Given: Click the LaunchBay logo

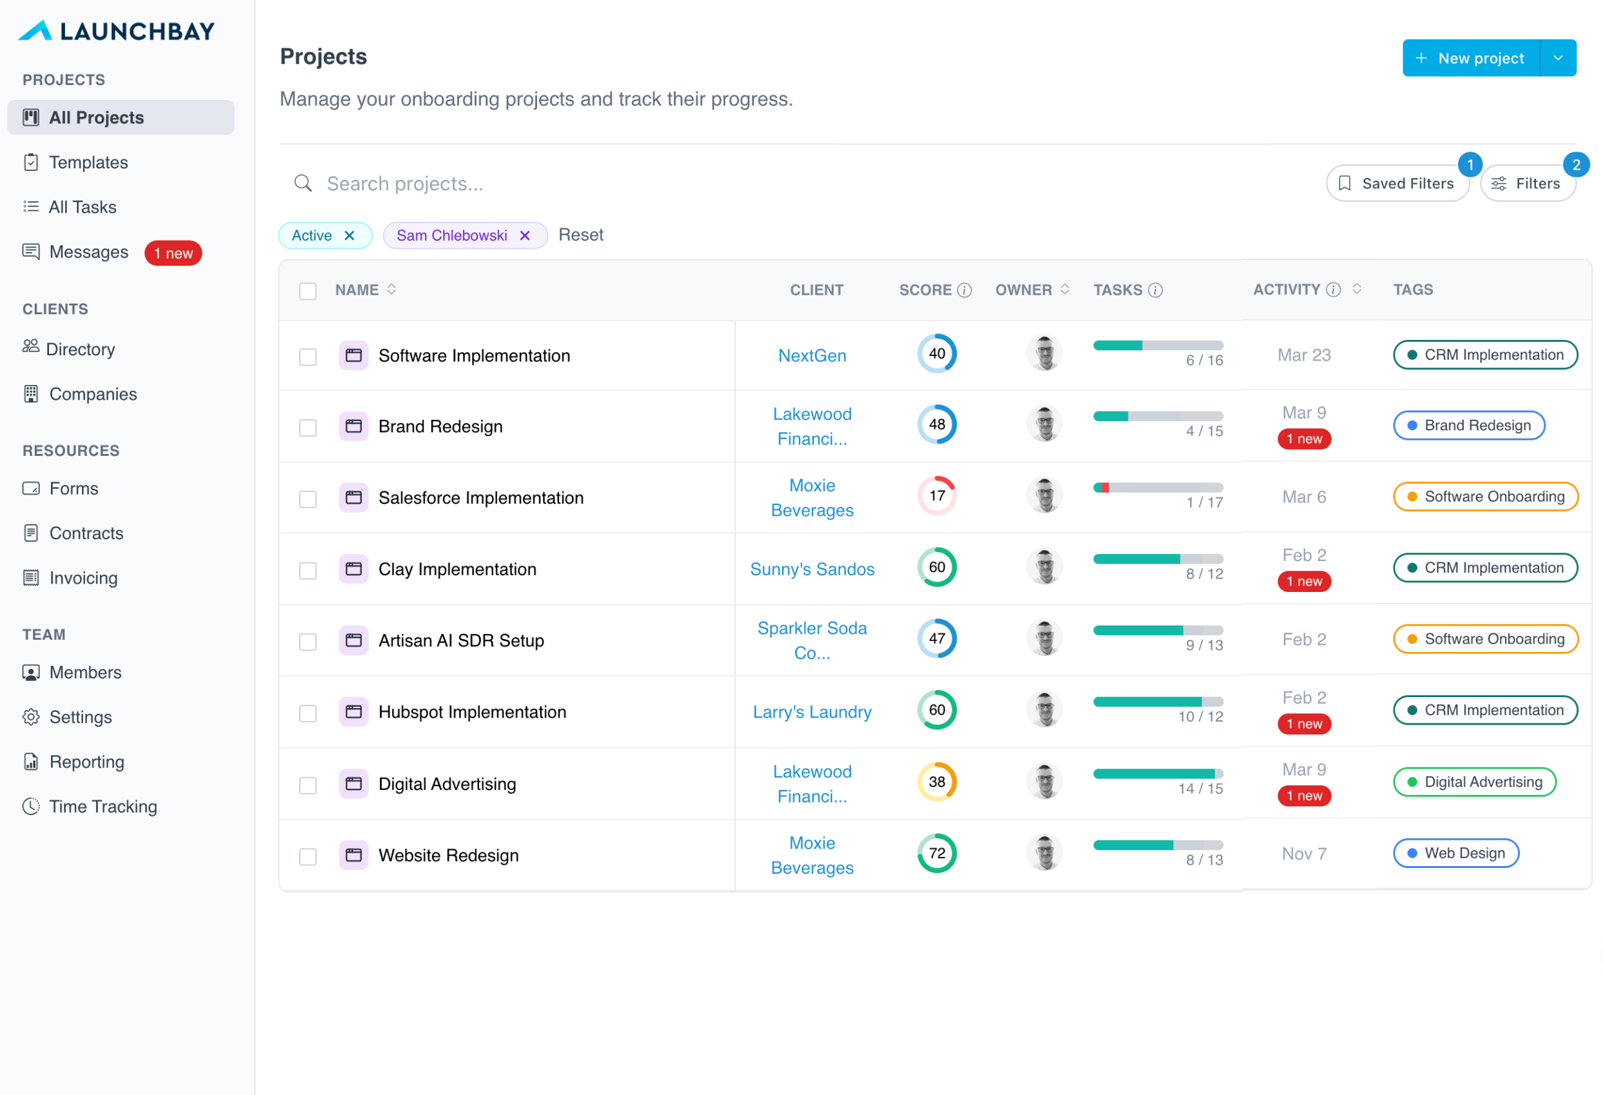Looking at the screenshot, I should [116, 31].
